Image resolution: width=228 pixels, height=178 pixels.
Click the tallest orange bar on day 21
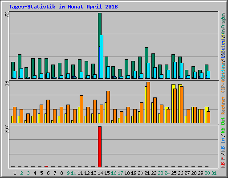148,102
